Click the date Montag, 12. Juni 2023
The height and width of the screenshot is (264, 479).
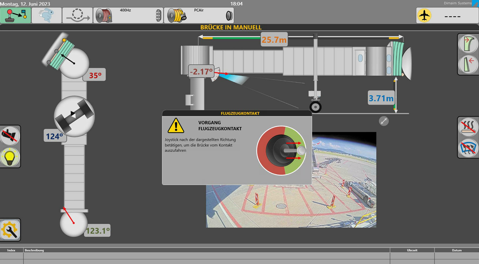(25, 4)
